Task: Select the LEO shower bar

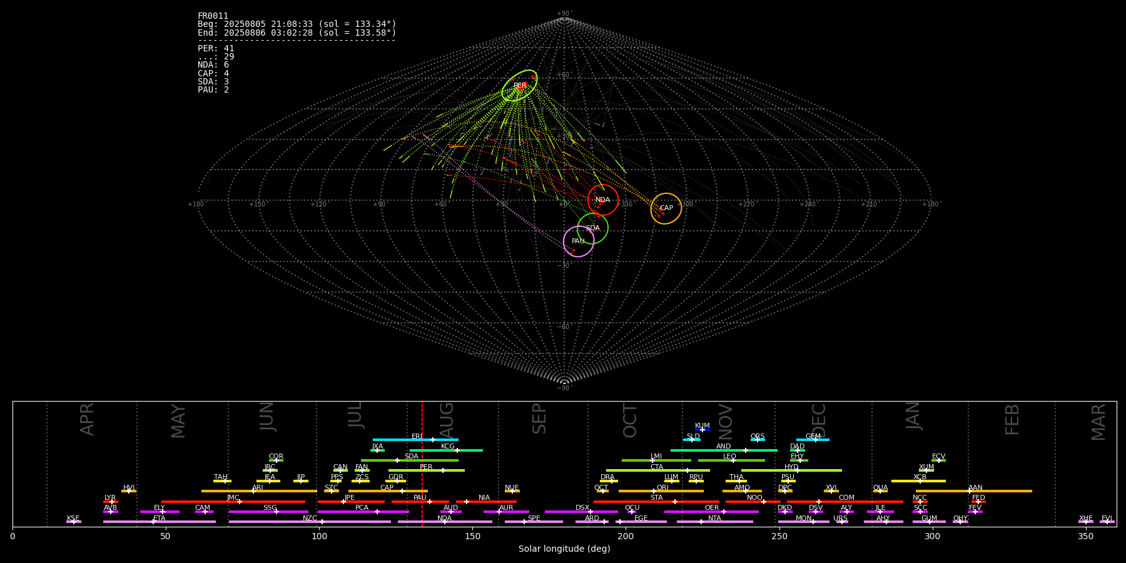Action: point(731,460)
